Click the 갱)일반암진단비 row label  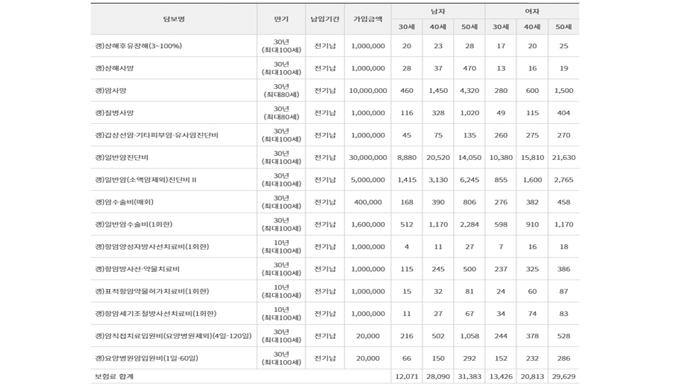coord(122,157)
